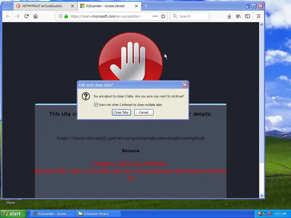This screenshot has width=291, height=218.
Task: Open Extraction Wizard from the taskbar
Action: (98, 214)
